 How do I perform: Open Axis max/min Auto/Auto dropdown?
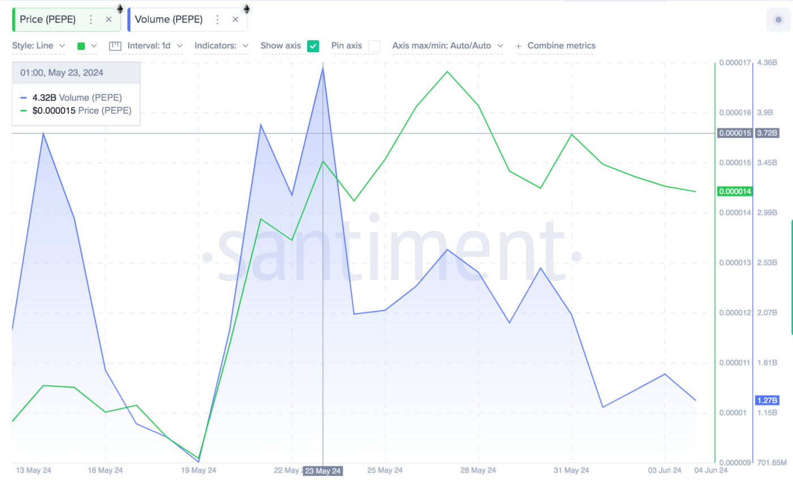pyautogui.click(x=448, y=45)
